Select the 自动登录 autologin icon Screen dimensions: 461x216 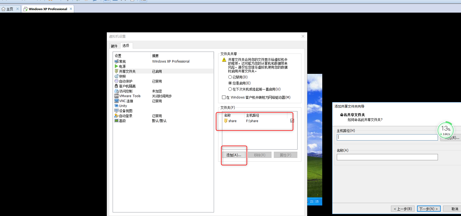pyautogui.click(x=116, y=116)
